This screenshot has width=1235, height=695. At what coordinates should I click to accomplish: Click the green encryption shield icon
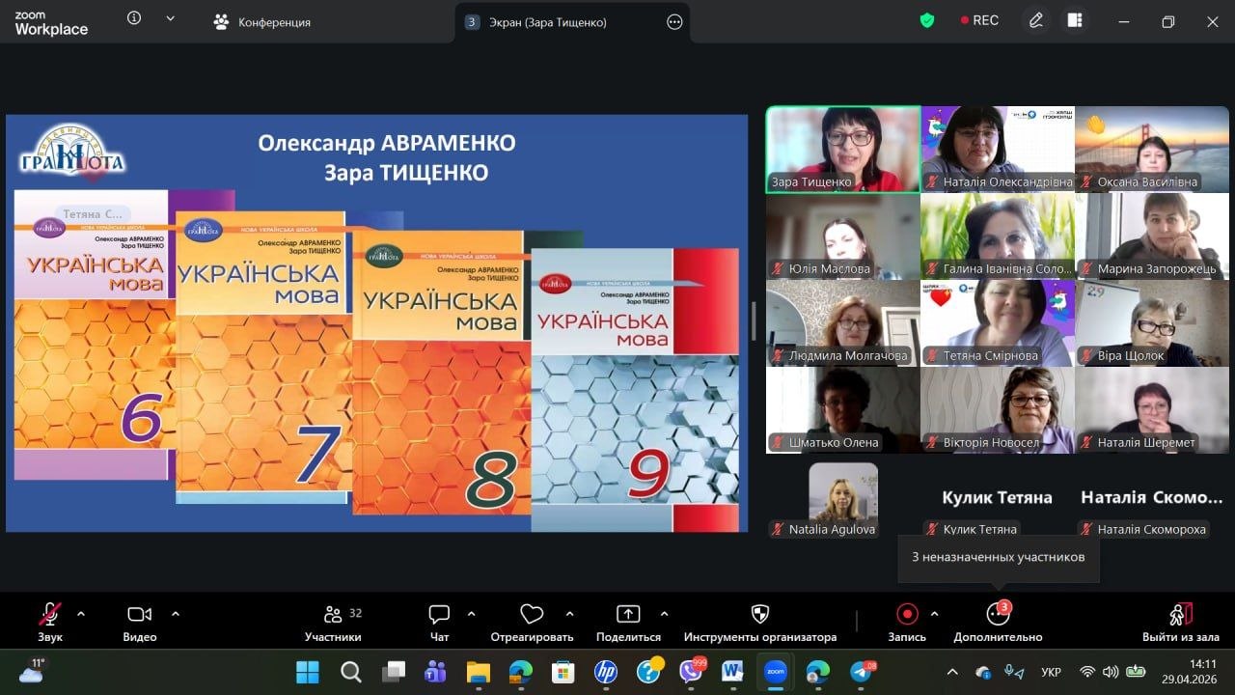[x=927, y=20]
